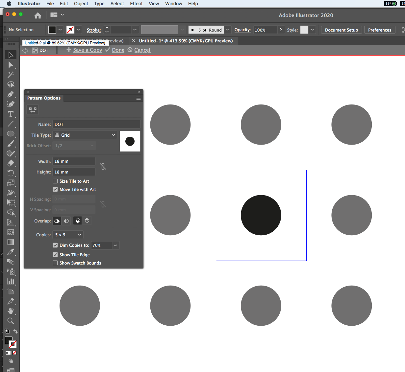Open the Tile Type dropdown

click(x=84, y=135)
